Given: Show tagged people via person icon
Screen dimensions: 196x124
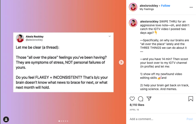Looking at the screenshot, I should [x=6, y=119].
